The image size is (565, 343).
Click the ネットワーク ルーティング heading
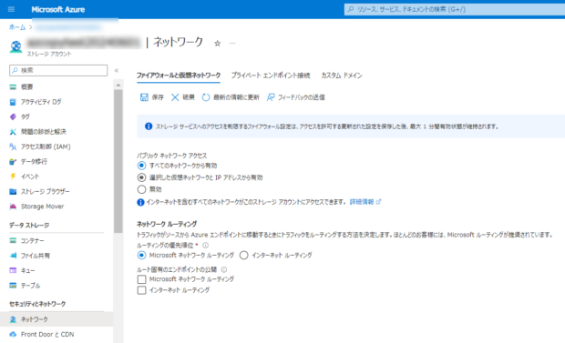(167, 224)
